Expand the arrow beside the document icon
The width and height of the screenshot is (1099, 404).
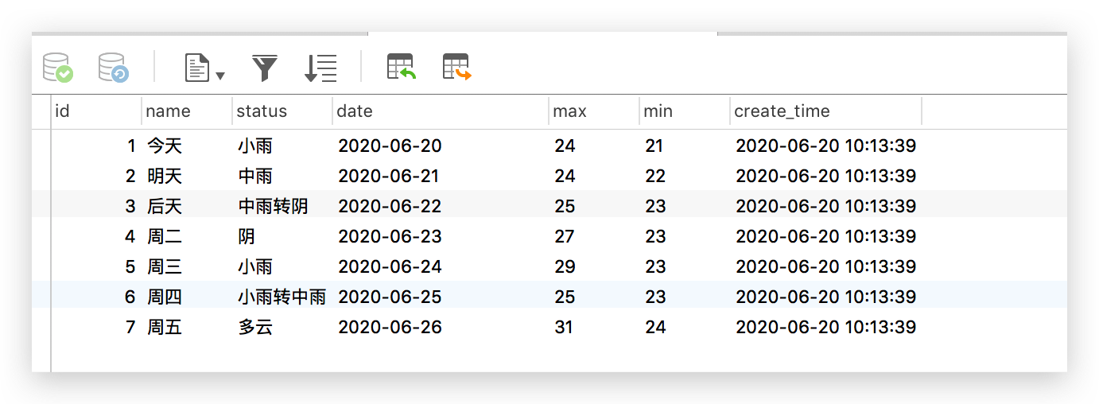(220, 76)
